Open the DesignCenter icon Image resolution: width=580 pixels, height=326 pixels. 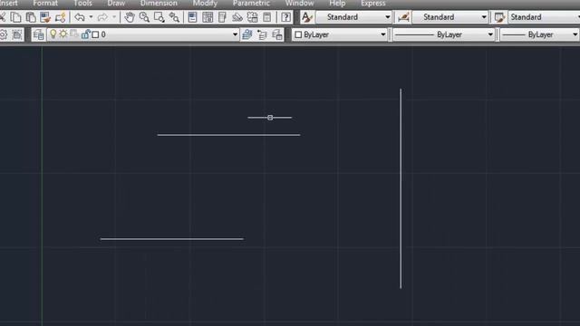(208, 17)
